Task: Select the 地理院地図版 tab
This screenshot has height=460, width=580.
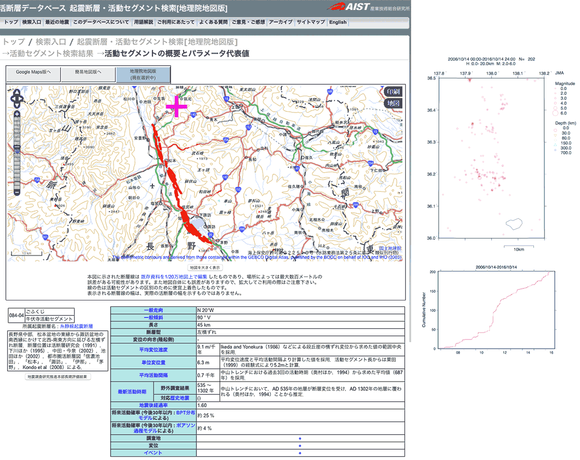Action: click(143, 75)
